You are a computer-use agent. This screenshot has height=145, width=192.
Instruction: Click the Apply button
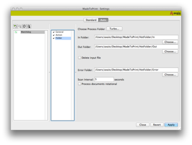(171, 125)
